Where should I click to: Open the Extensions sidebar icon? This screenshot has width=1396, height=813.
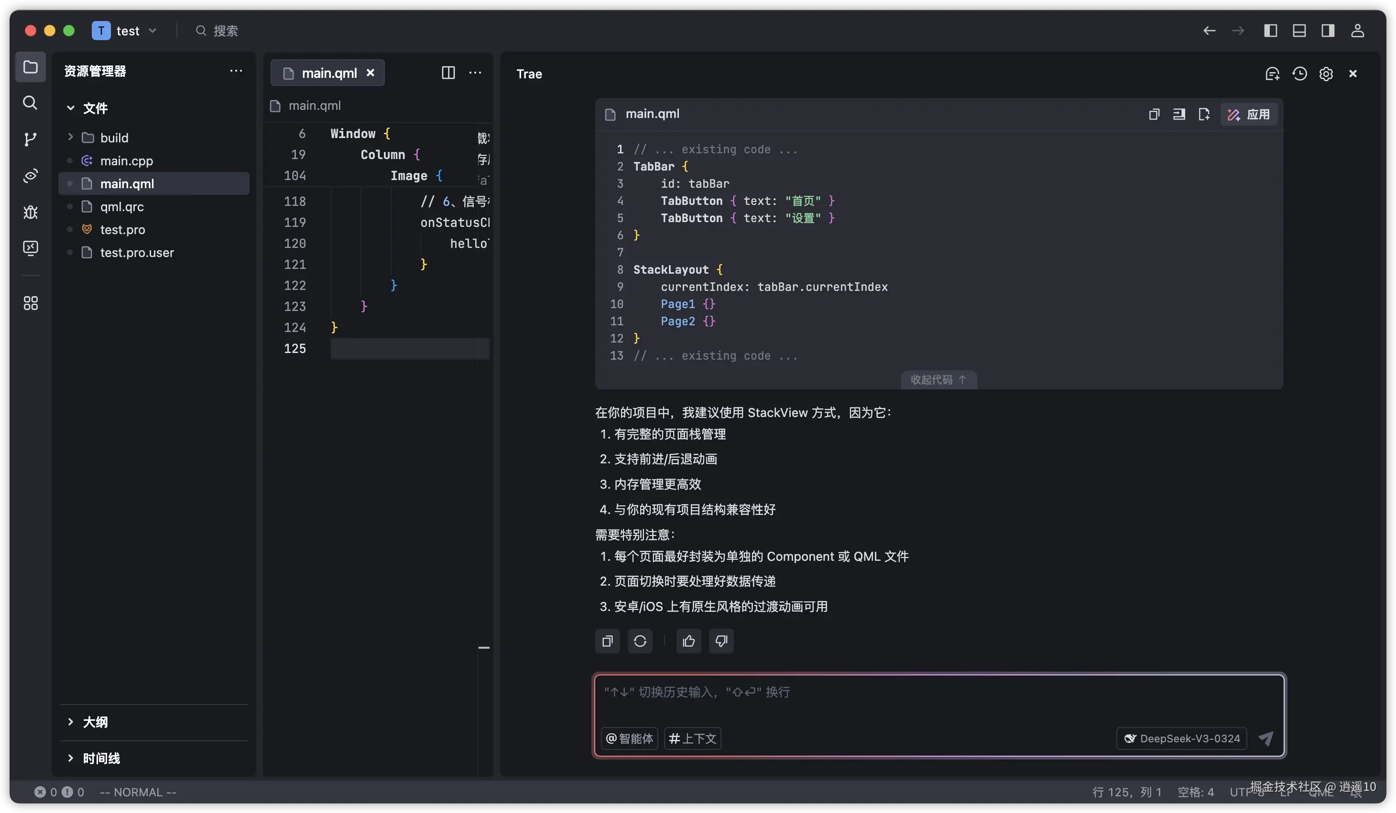pos(31,303)
